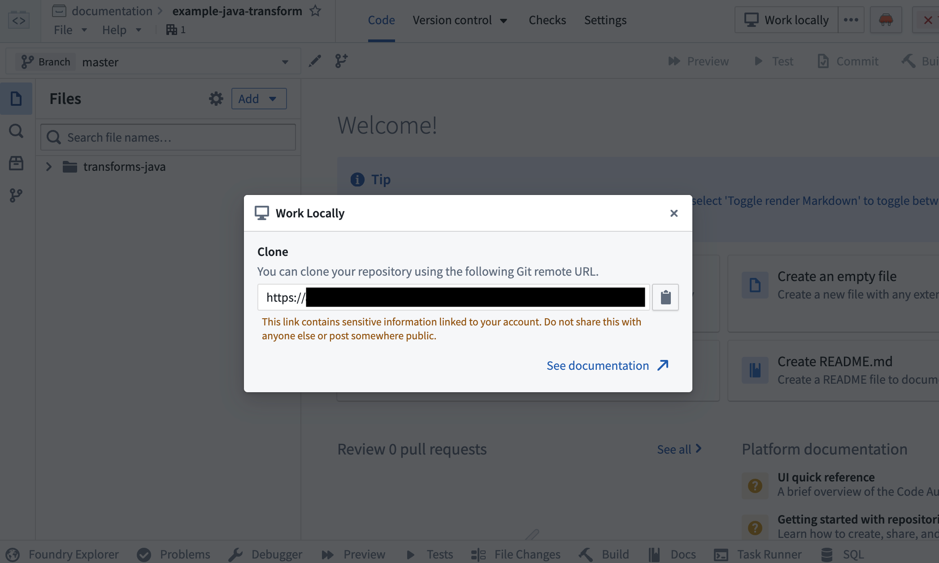939x563 pixels.
Task: Click the Problems status bar icon
Action: point(143,554)
